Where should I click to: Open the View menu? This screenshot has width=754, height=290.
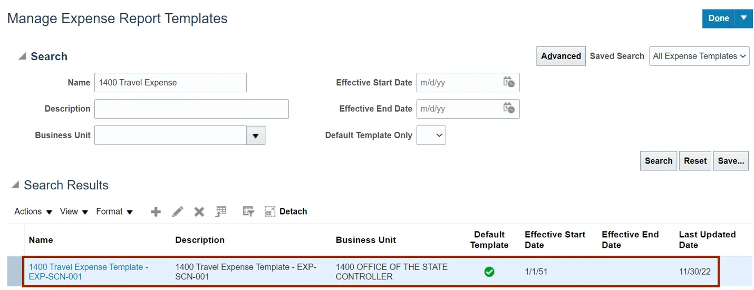coord(74,211)
